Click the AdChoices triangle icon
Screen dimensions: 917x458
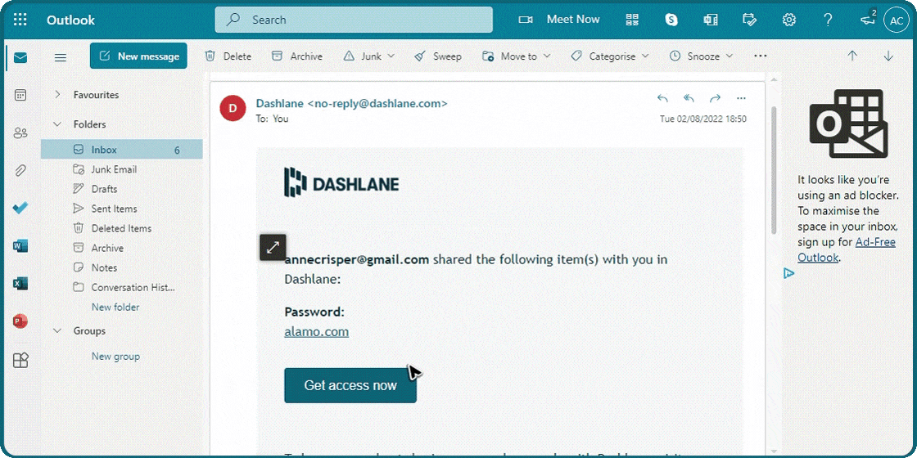coord(788,273)
